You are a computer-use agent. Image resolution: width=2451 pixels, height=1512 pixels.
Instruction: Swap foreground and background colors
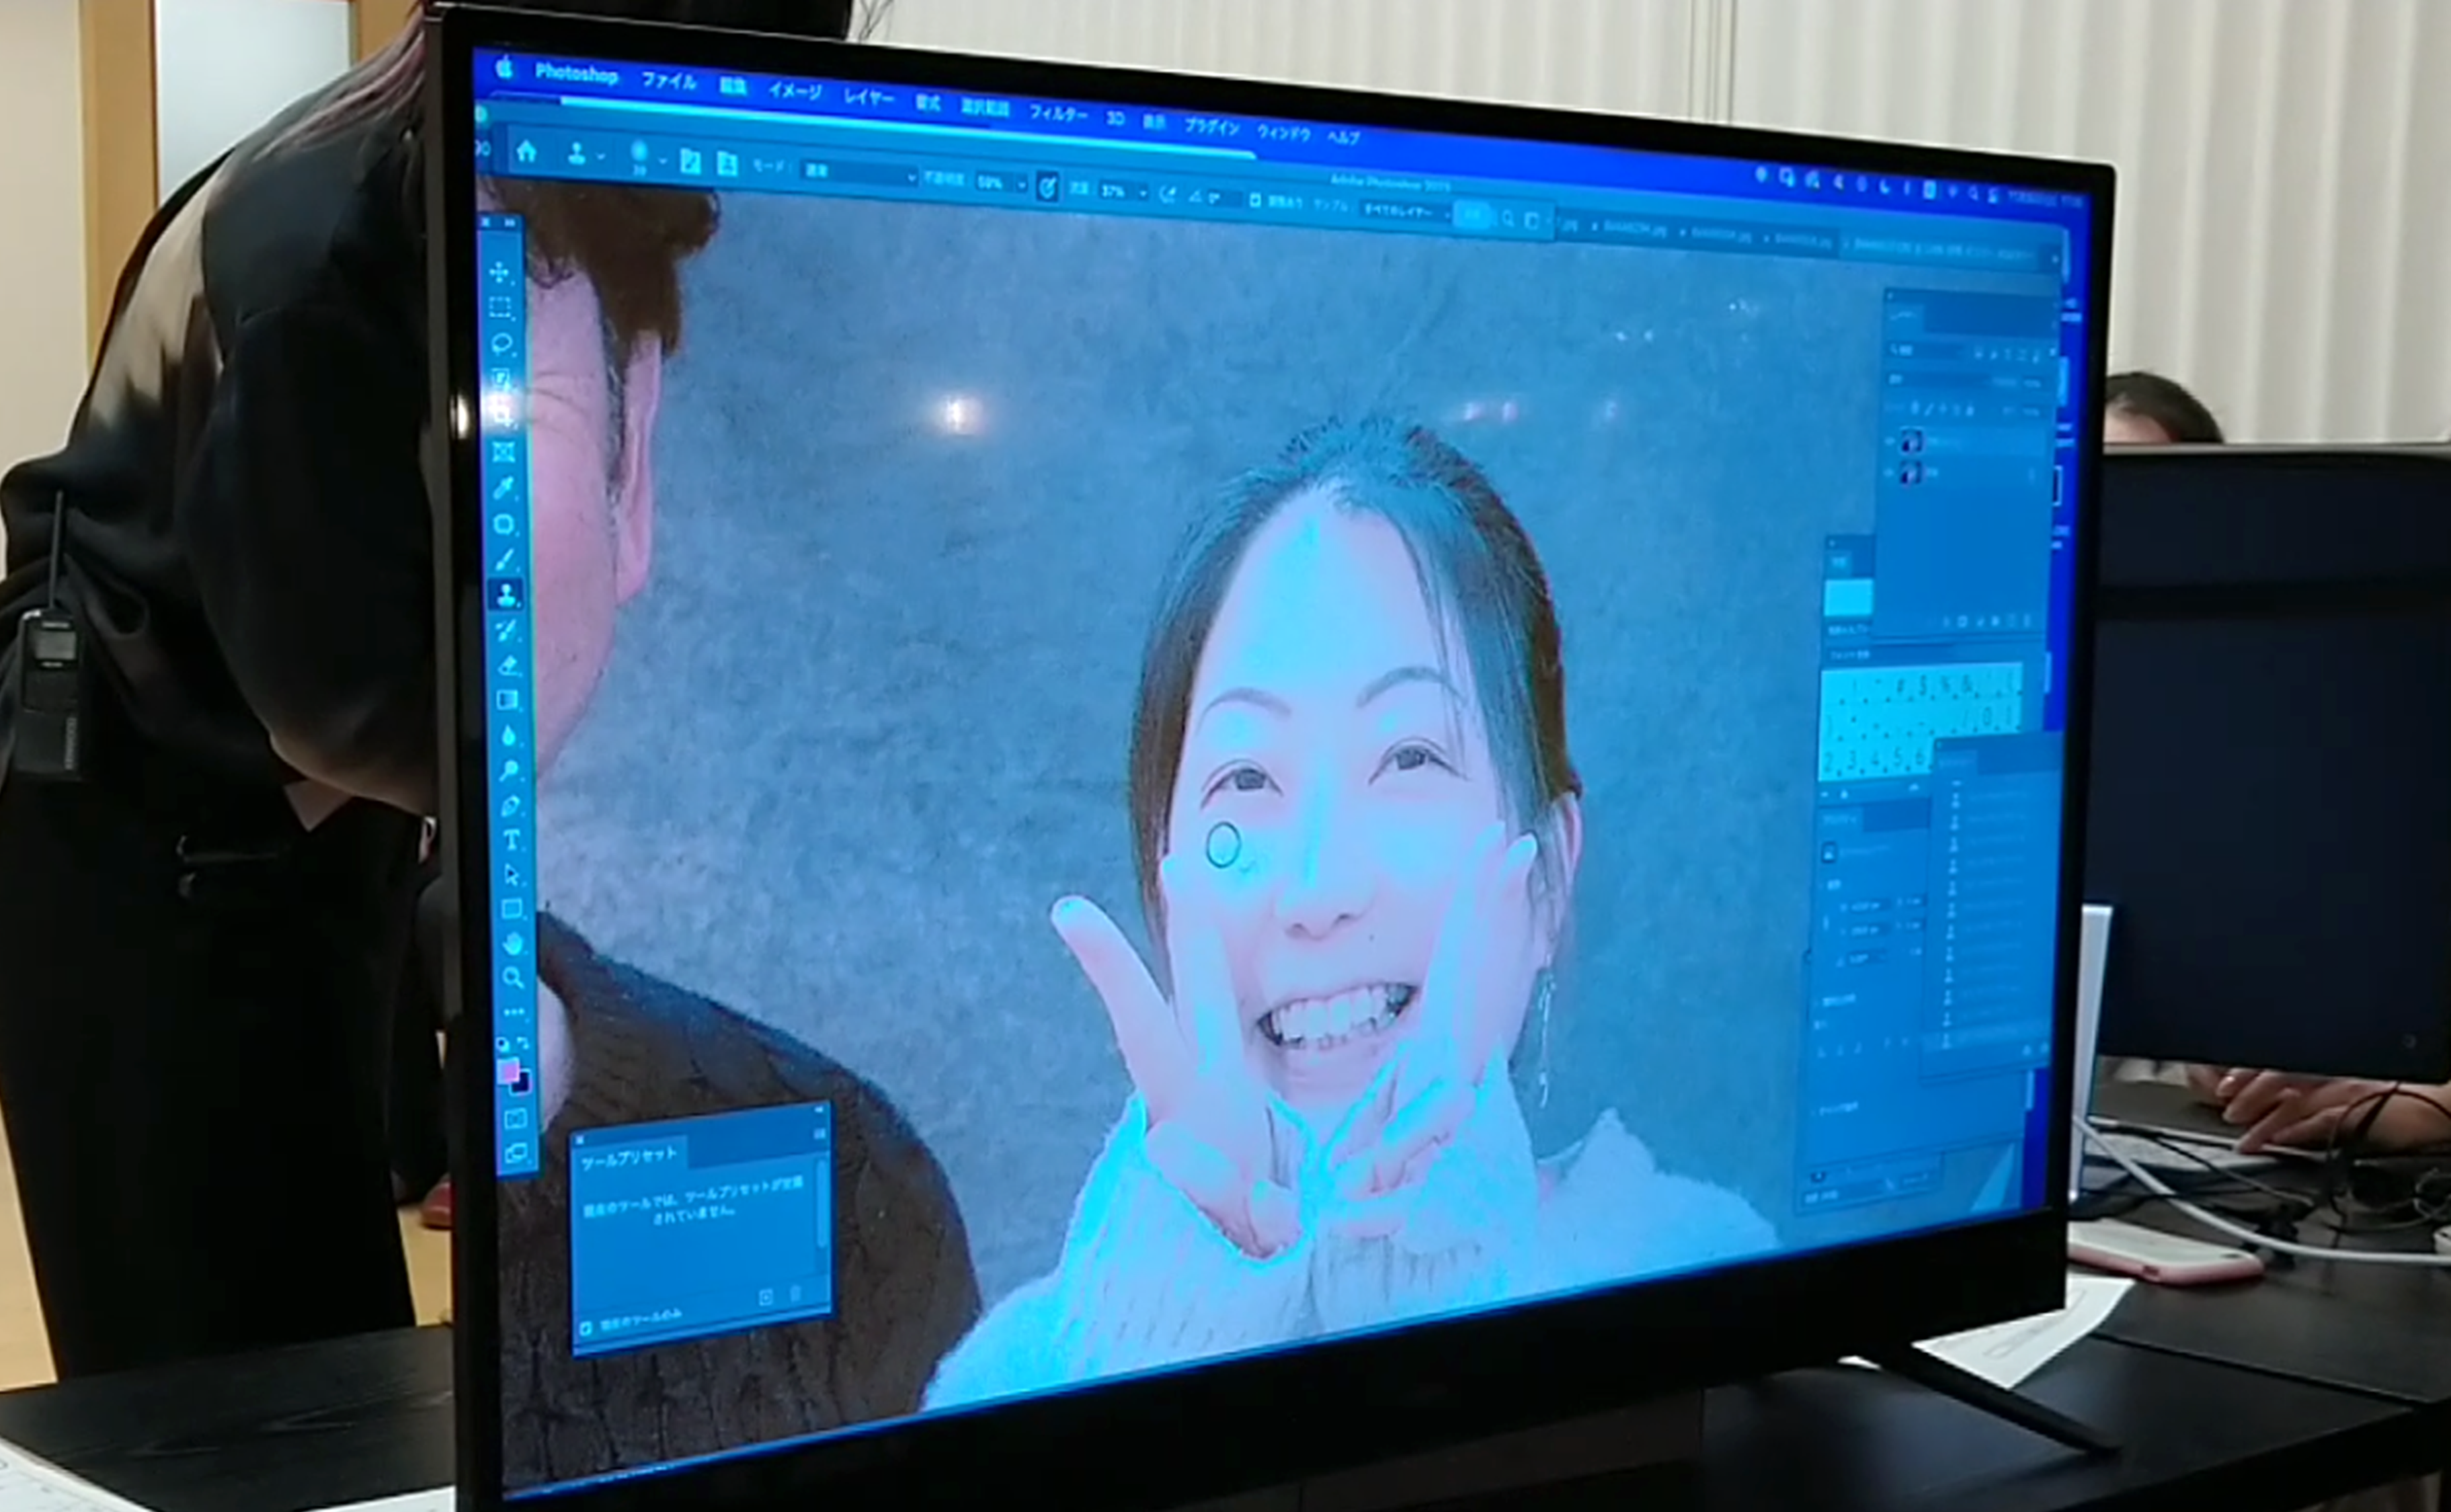coord(524,1043)
